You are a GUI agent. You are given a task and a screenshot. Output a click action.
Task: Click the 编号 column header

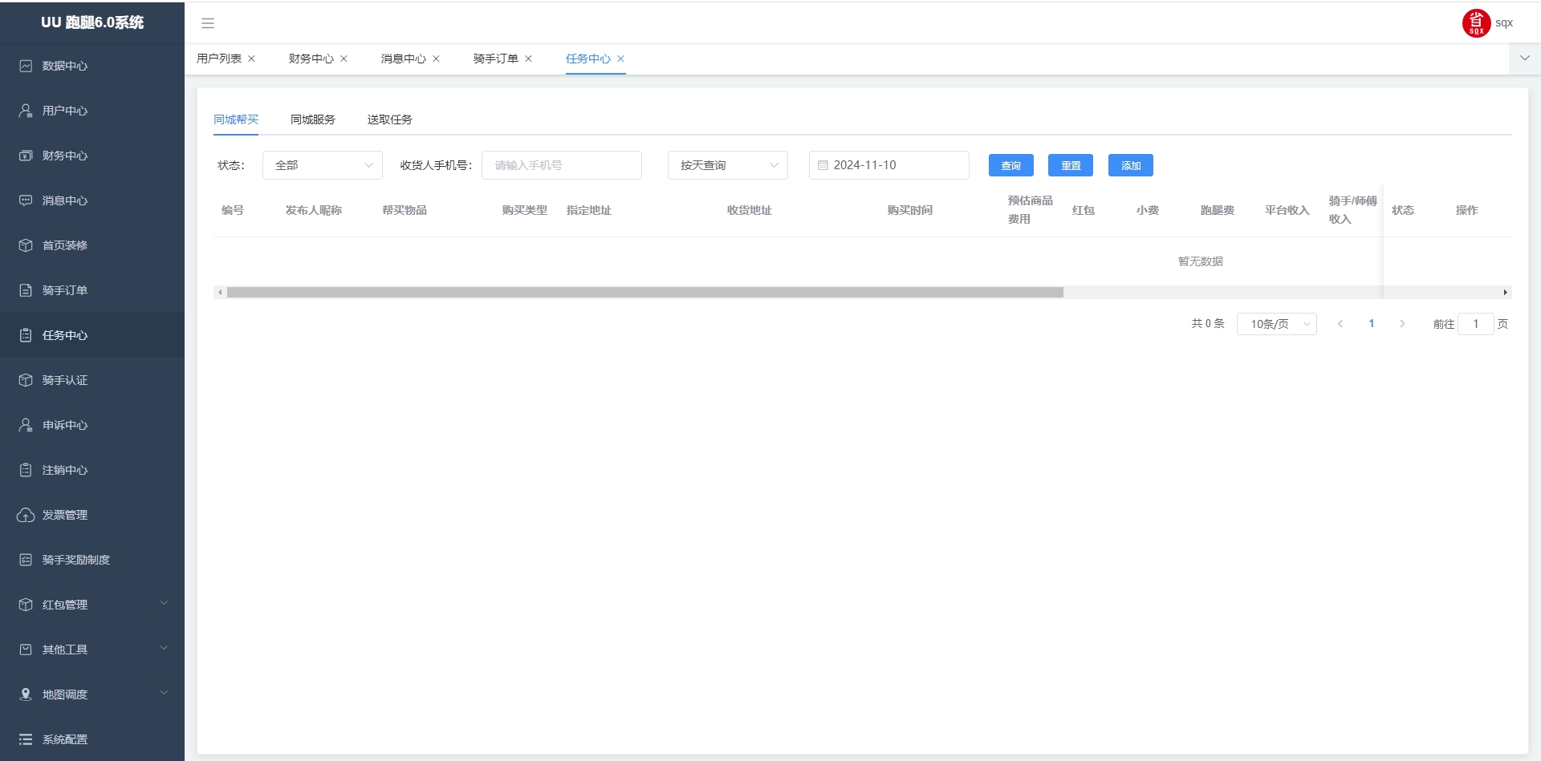tap(233, 210)
